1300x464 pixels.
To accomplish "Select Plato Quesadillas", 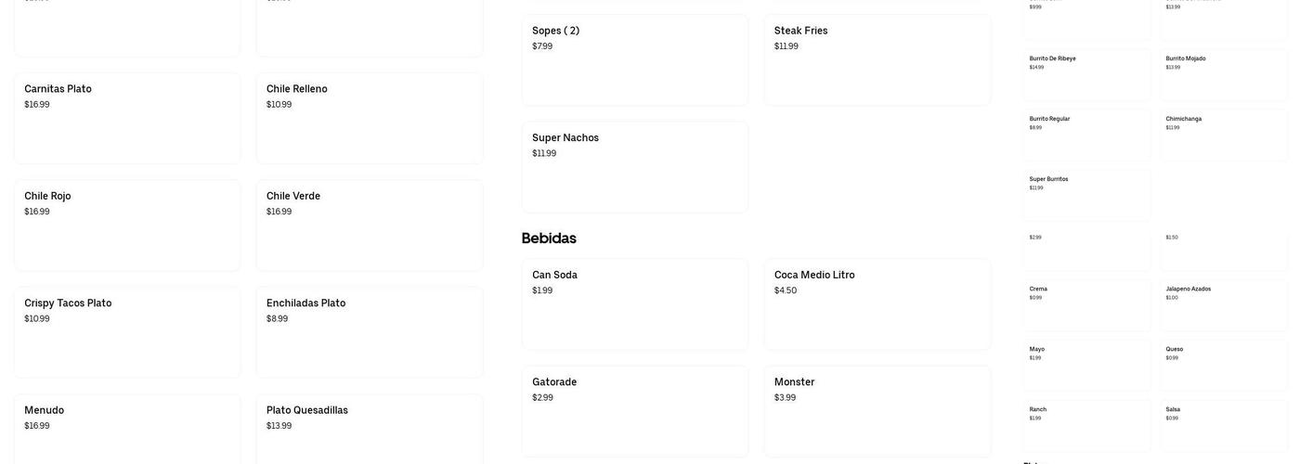I will (370, 430).
